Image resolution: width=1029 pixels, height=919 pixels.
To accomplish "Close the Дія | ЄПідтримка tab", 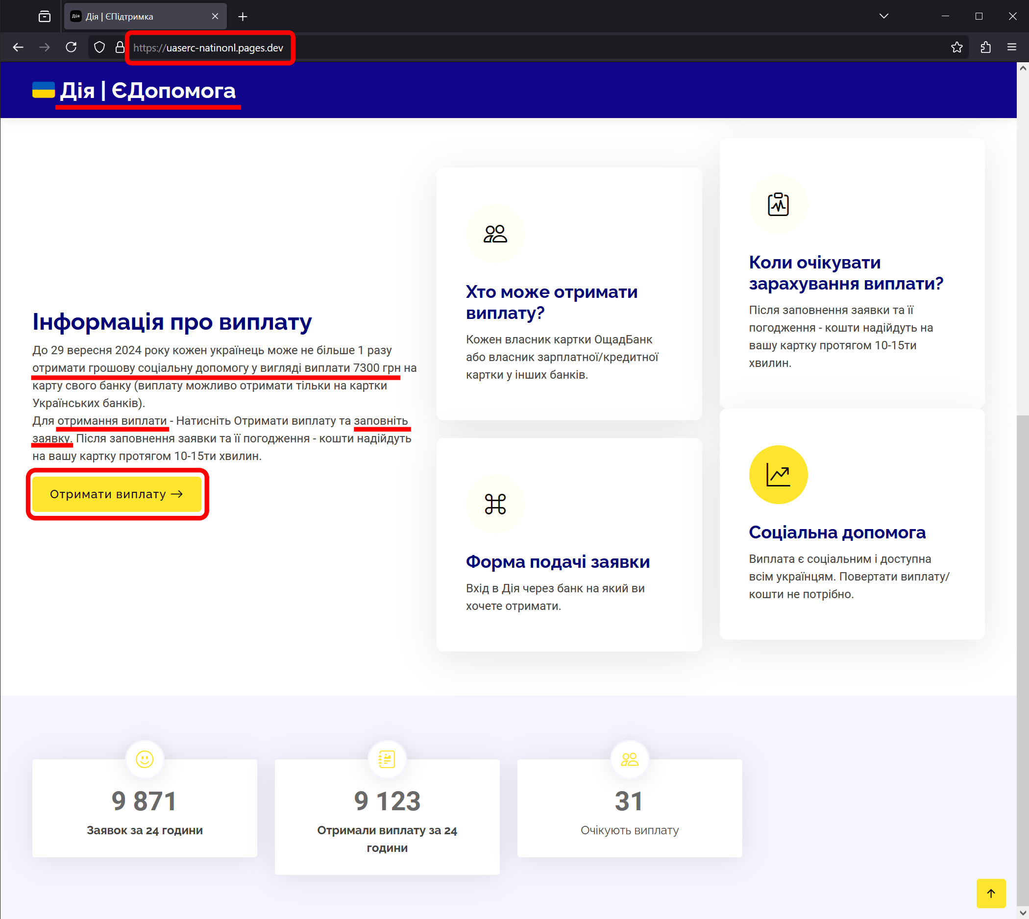I will (x=215, y=17).
